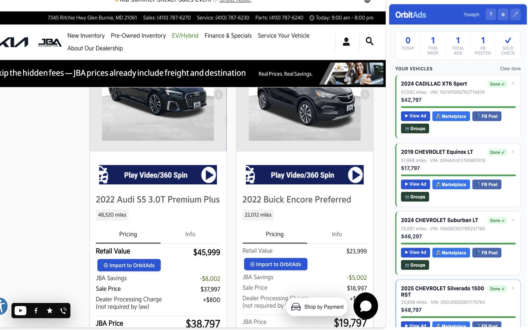Switch to the Audi S5 Info tab

[190, 234]
